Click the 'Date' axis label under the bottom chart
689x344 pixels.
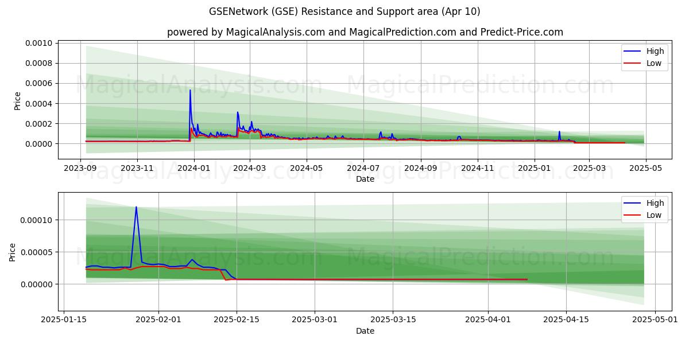click(x=365, y=331)
